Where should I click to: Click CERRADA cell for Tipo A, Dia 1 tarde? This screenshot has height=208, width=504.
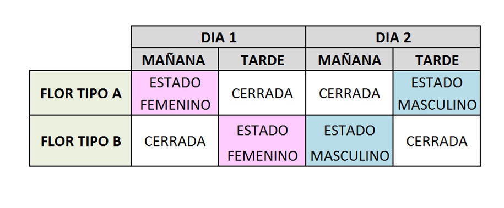[x=262, y=93]
